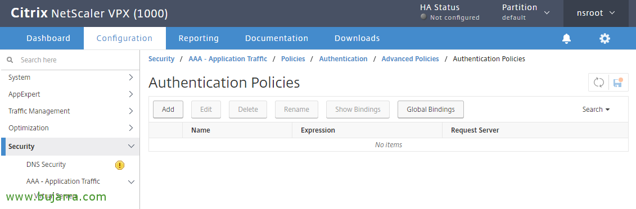
Task: Open the settings gear icon
Action: tap(605, 38)
